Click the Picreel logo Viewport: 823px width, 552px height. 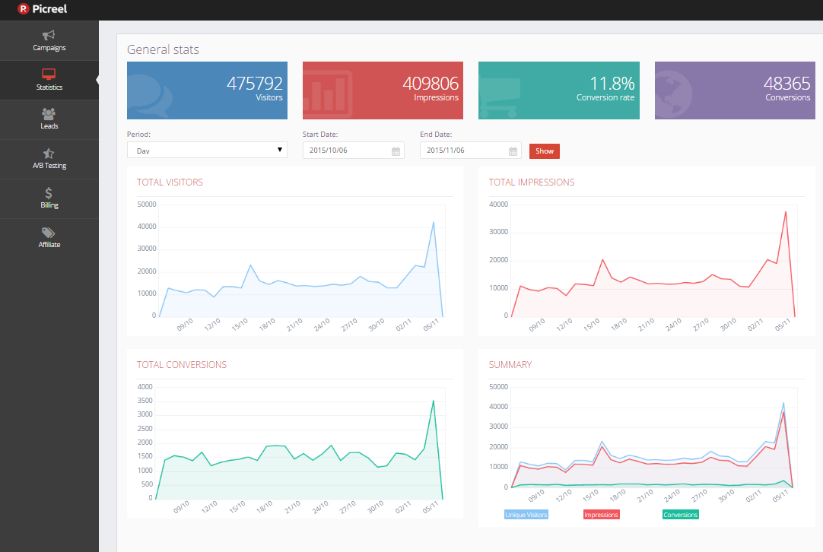42,9
